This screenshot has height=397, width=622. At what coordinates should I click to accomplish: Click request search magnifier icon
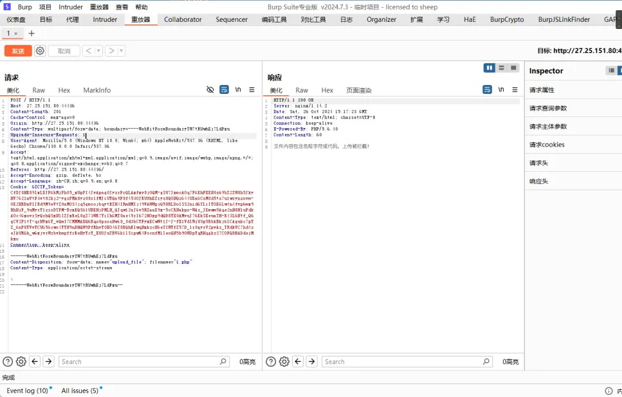[223, 361]
